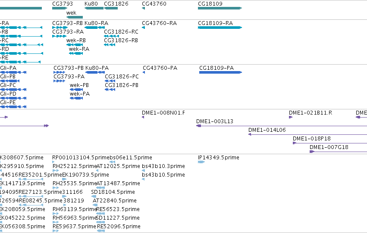
Task: Click the RE56523.5prime EST label
Action: [118, 210]
